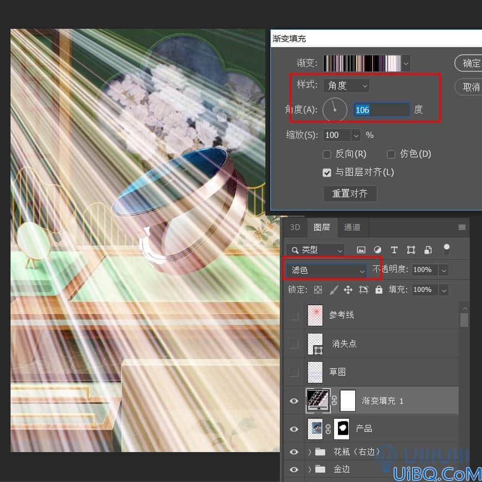Click the gradient preview bar
This screenshot has width=482, height=482.
pos(362,64)
